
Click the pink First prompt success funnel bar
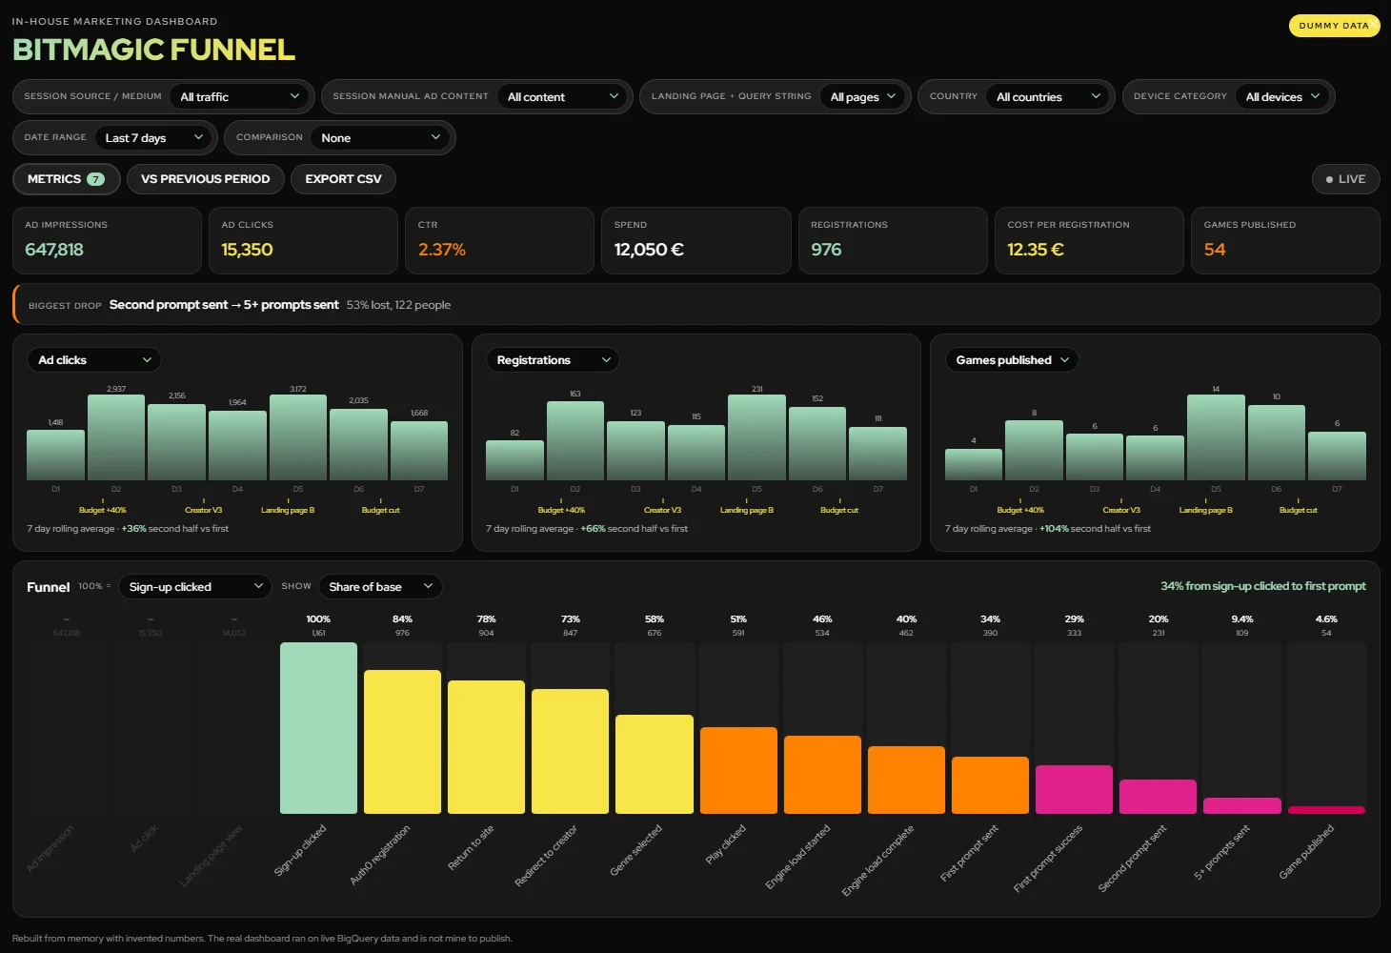1074,789
